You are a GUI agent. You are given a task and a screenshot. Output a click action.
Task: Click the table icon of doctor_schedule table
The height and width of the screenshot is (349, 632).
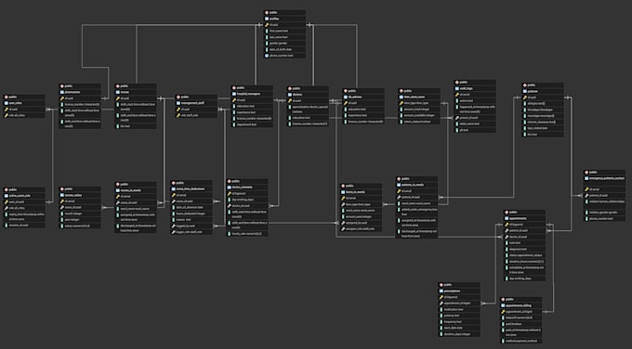(x=230, y=187)
